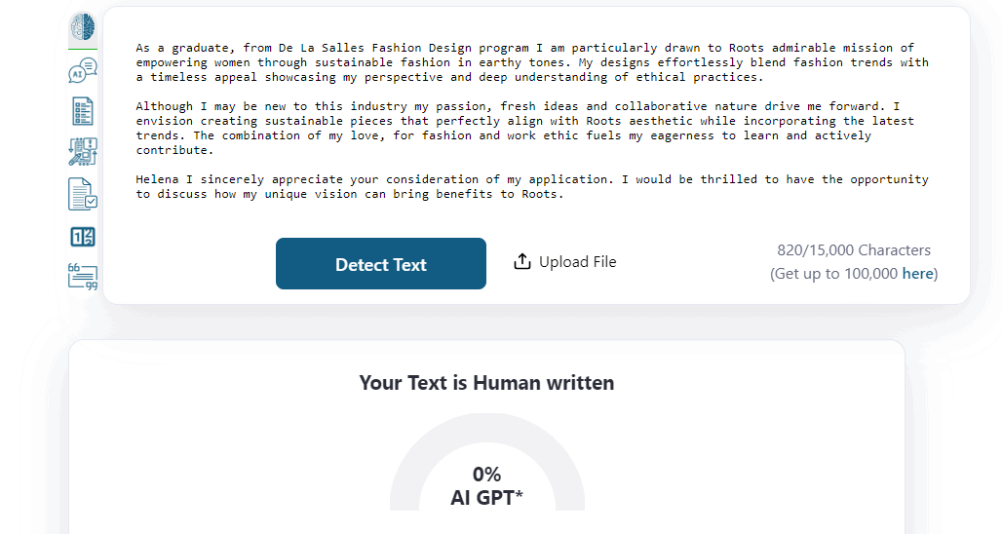Open the brain AI detector tool

tap(83, 27)
